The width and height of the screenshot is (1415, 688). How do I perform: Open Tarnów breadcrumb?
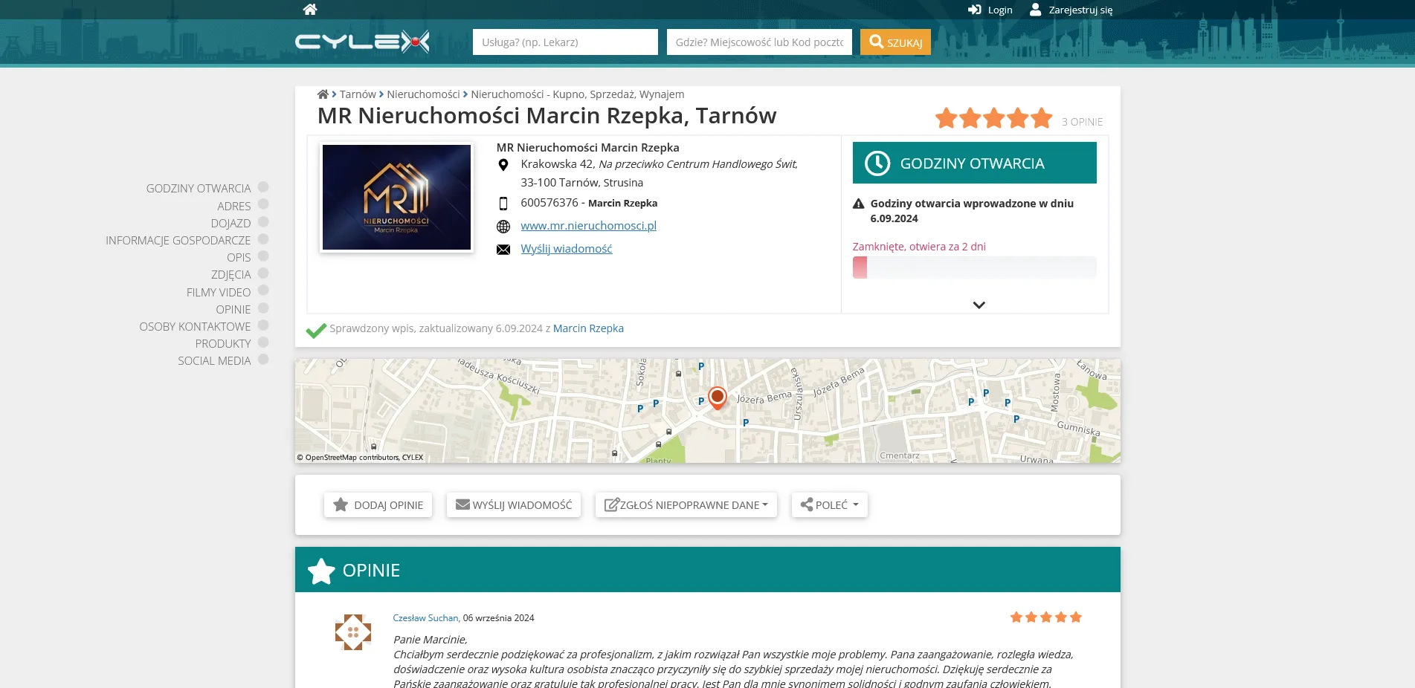[x=358, y=94]
